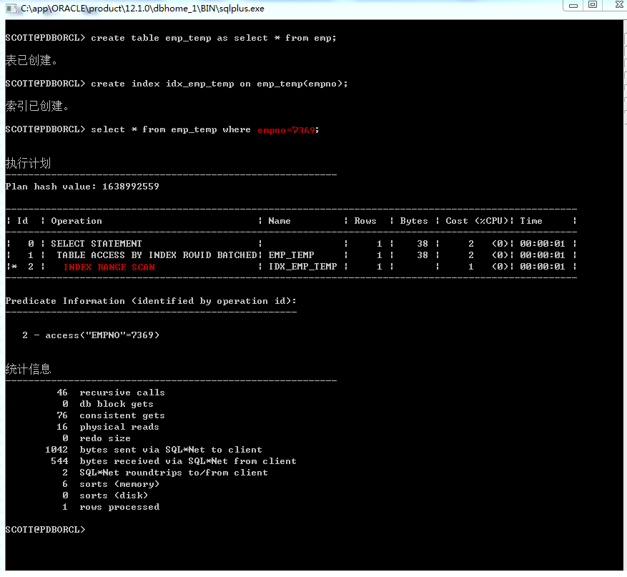The image size is (627, 577).
Task: Click the 'create index idx_emp_temp' command line
Action: click(177, 84)
